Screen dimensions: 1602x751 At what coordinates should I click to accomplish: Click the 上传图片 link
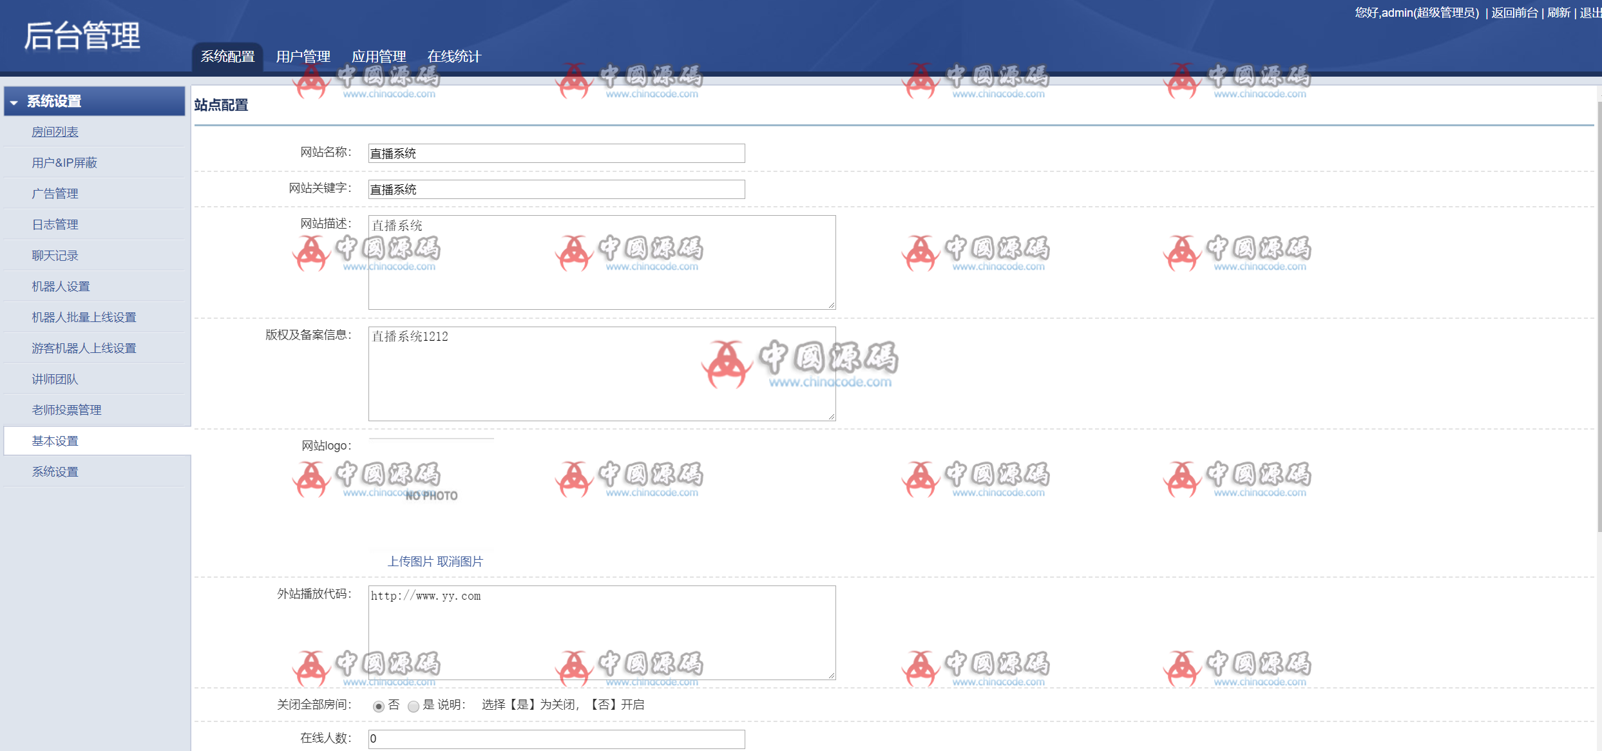[x=410, y=562]
